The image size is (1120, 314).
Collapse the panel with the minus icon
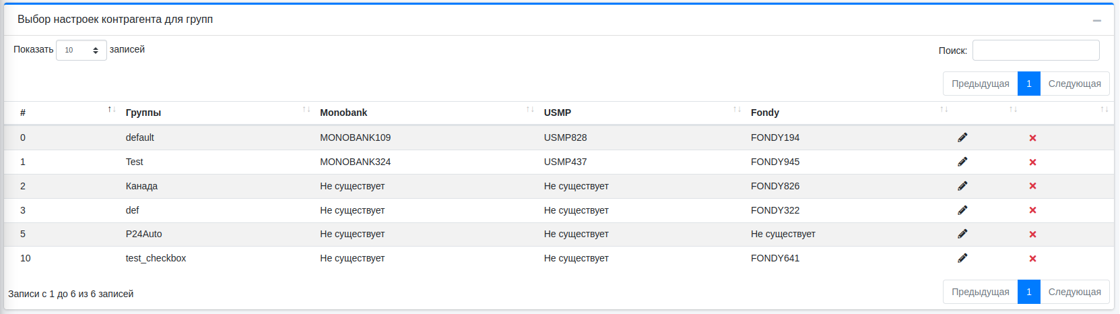tap(1097, 21)
